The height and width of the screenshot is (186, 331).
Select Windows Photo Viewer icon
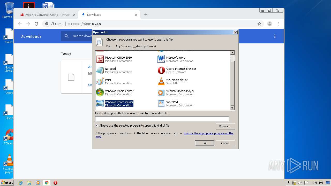[100, 104]
